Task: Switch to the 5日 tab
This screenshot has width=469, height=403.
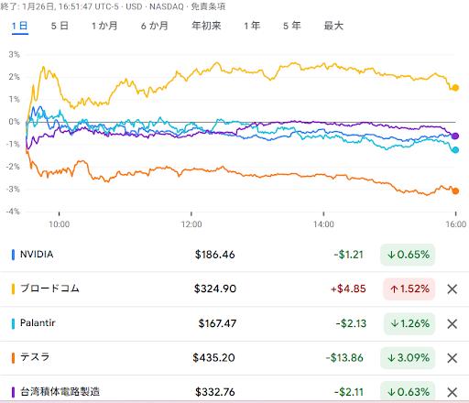Action: click(x=60, y=26)
